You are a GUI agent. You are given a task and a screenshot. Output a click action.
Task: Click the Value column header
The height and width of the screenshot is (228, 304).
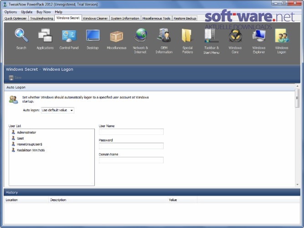pos(182,200)
